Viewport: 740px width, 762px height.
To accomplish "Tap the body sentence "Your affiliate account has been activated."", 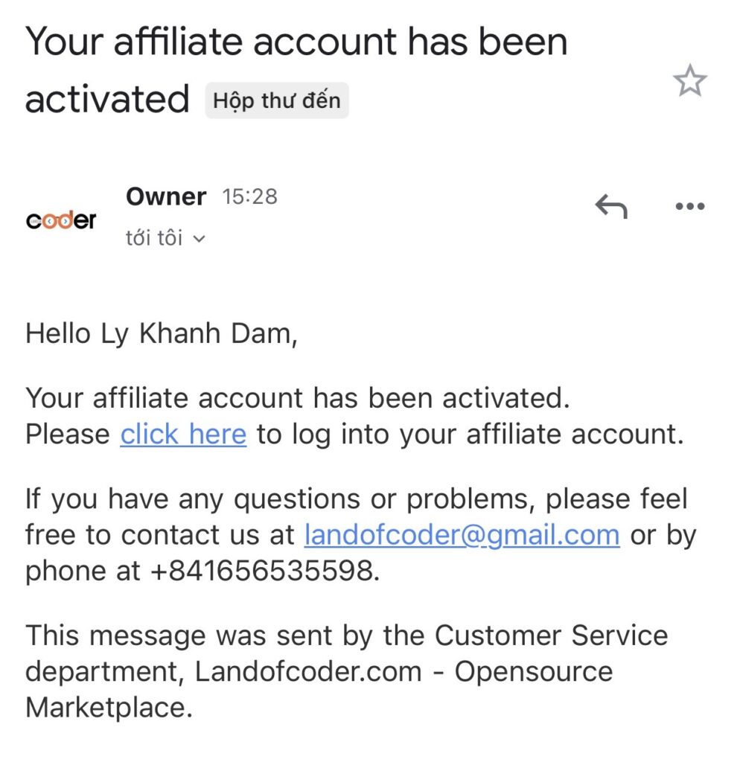I will (298, 398).
